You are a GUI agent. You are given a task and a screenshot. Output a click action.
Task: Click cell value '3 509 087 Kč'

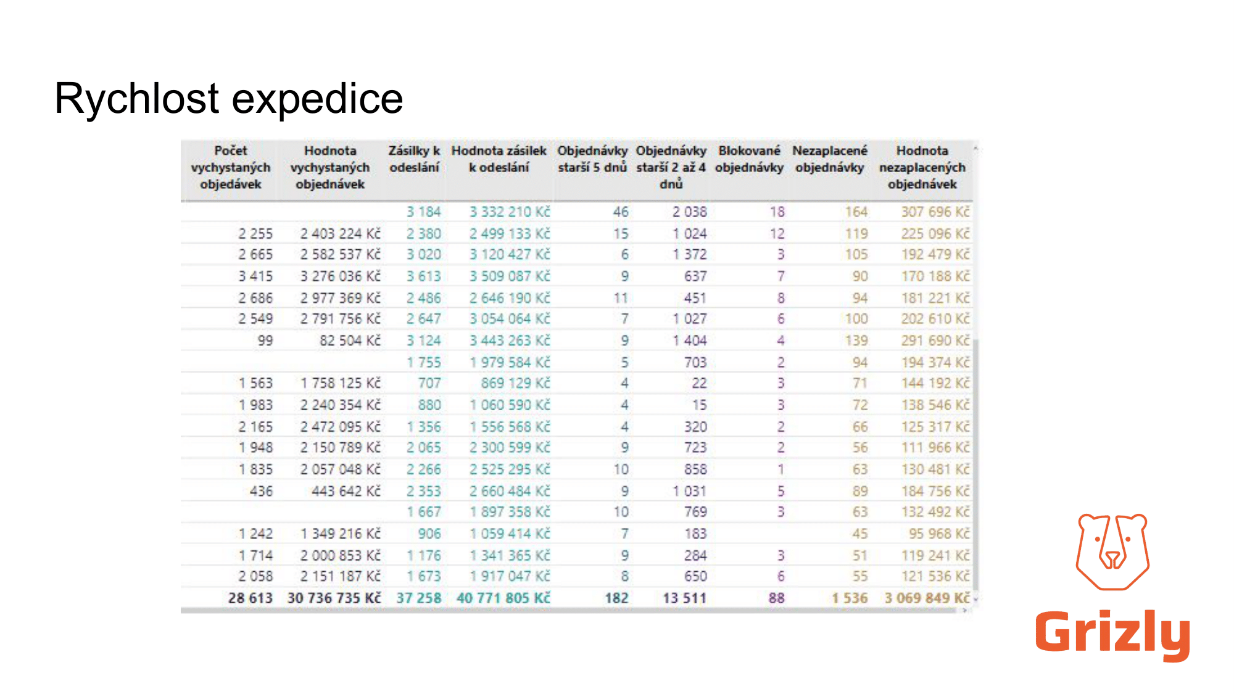pos(510,276)
